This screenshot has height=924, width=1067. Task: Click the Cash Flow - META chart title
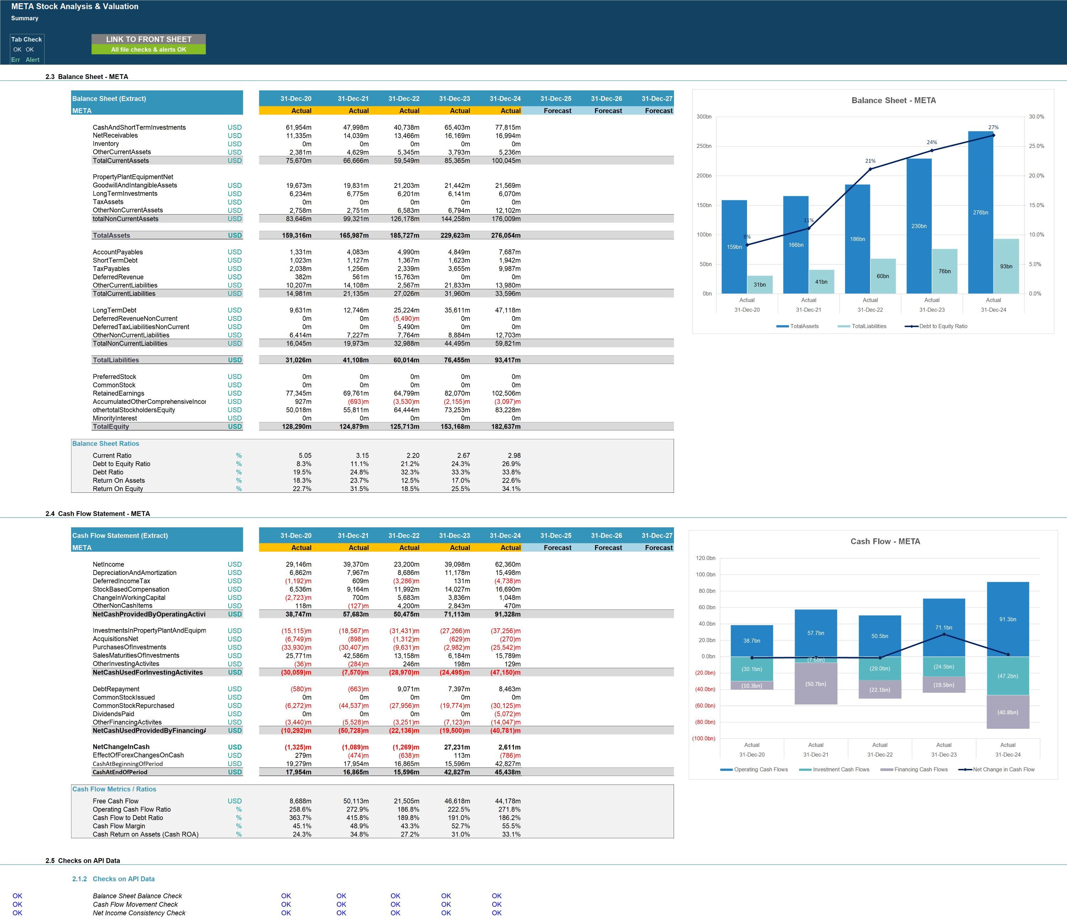click(x=885, y=542)
